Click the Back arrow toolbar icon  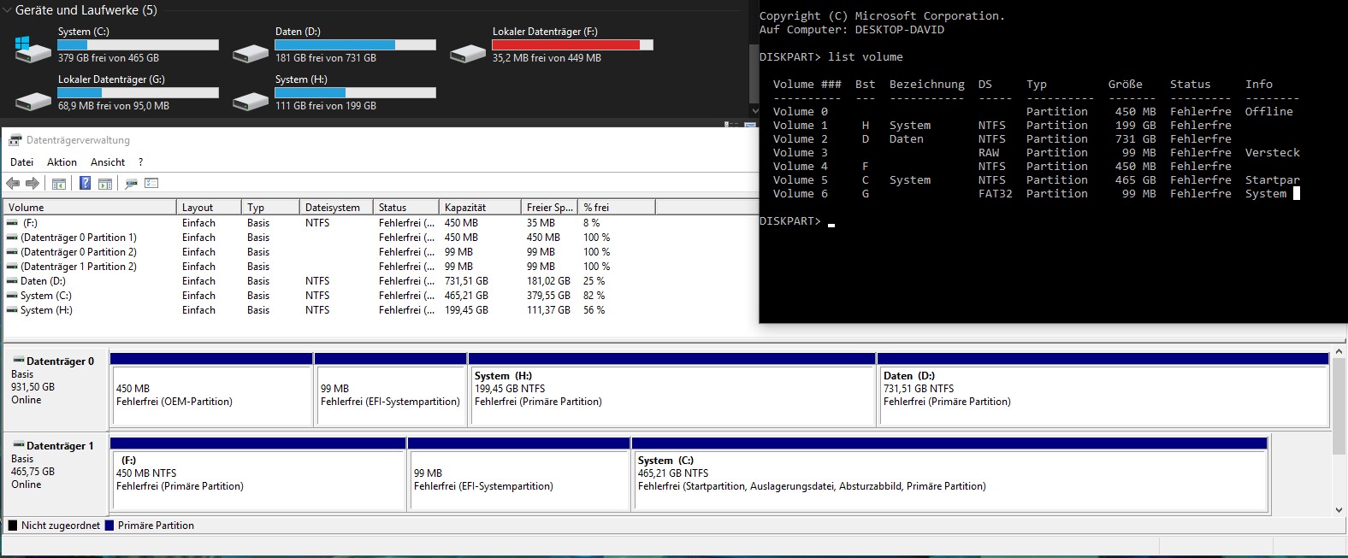[13, 183]
